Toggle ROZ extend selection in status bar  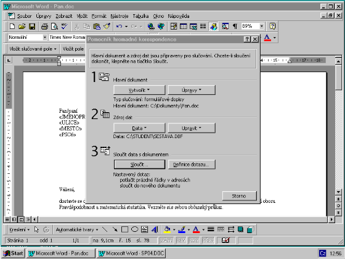coord(193,240)
